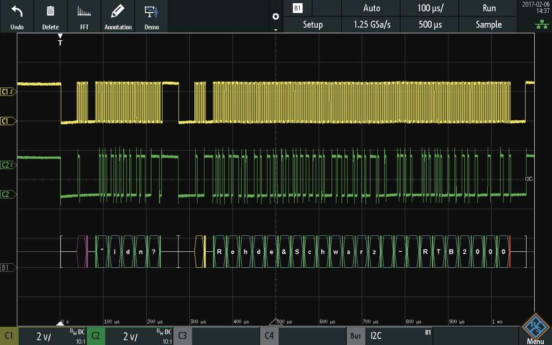Click the decoded '2' character cell
552x345 pixels.
click(465, 252)
